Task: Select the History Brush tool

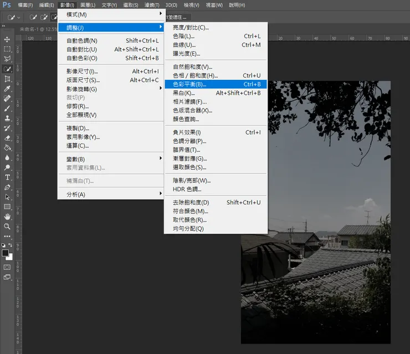Action: tap(7, 128)
